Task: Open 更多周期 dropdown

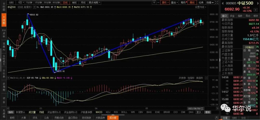Action: pyautogui.click(x=94, y=3)
